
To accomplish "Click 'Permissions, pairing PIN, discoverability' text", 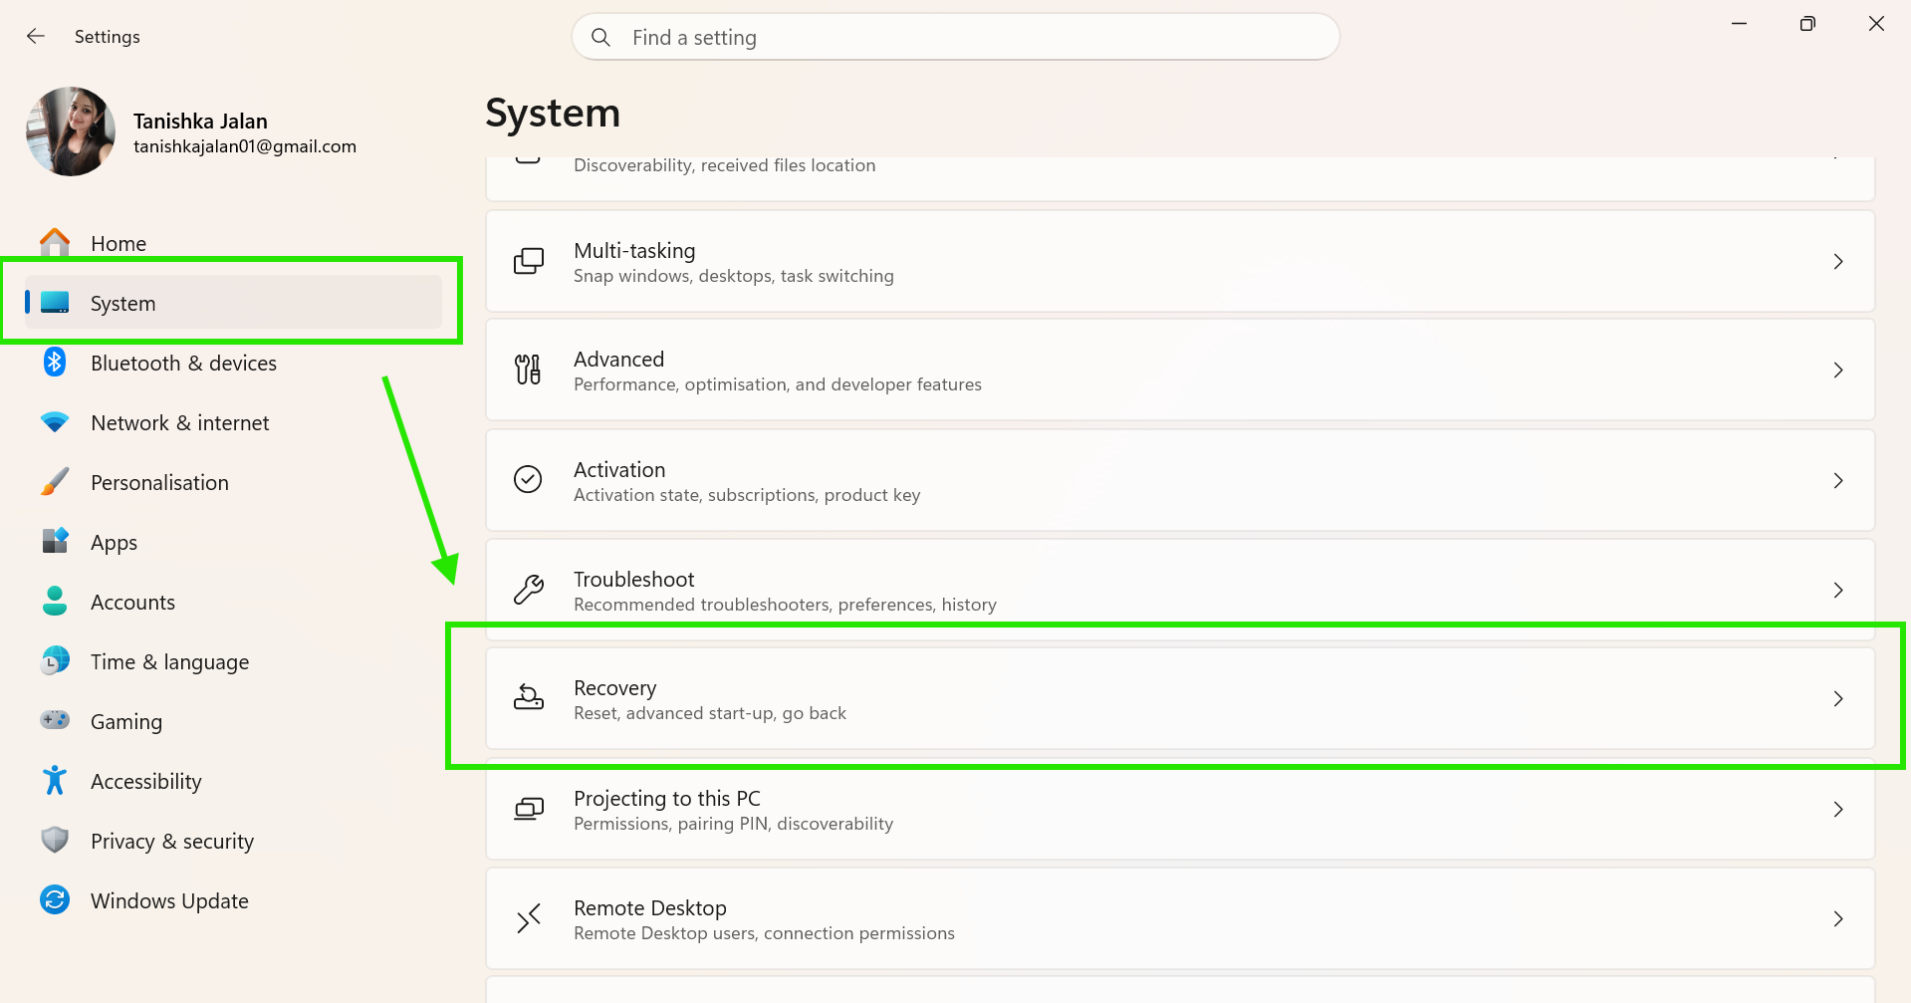I will point(733,824).
